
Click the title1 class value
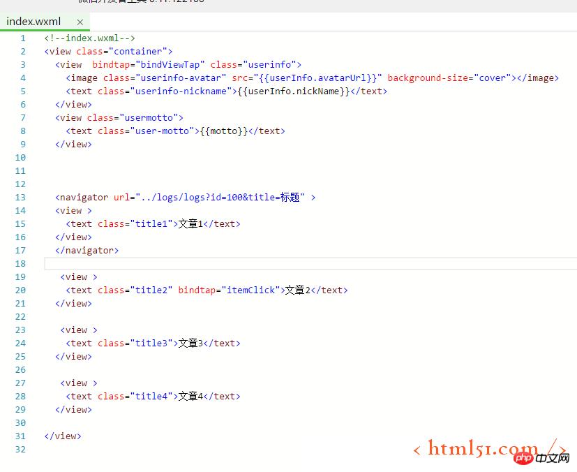coord(151,224)
